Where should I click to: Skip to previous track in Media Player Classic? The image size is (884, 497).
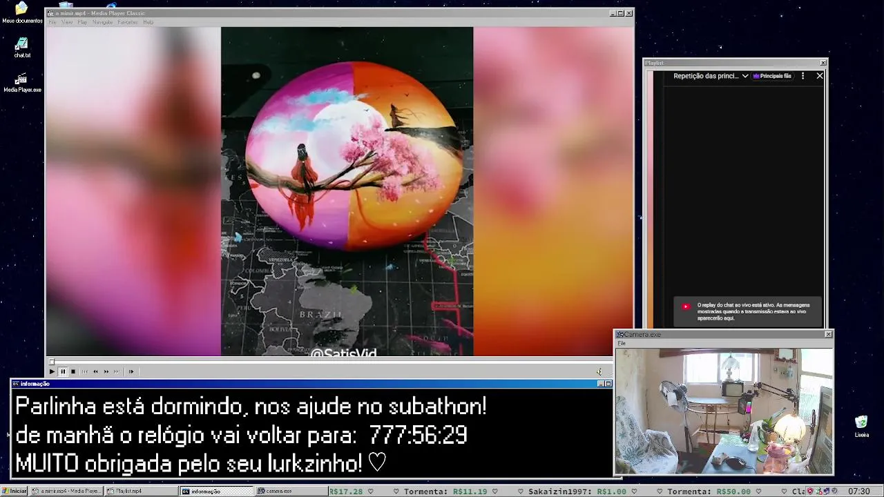click(85, 371)
